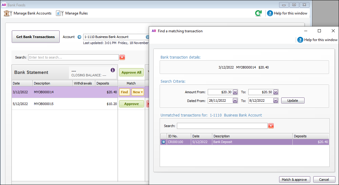The image size is (339, 185).
Task: Open Manage Rules
Action: [x=72, y=13]
